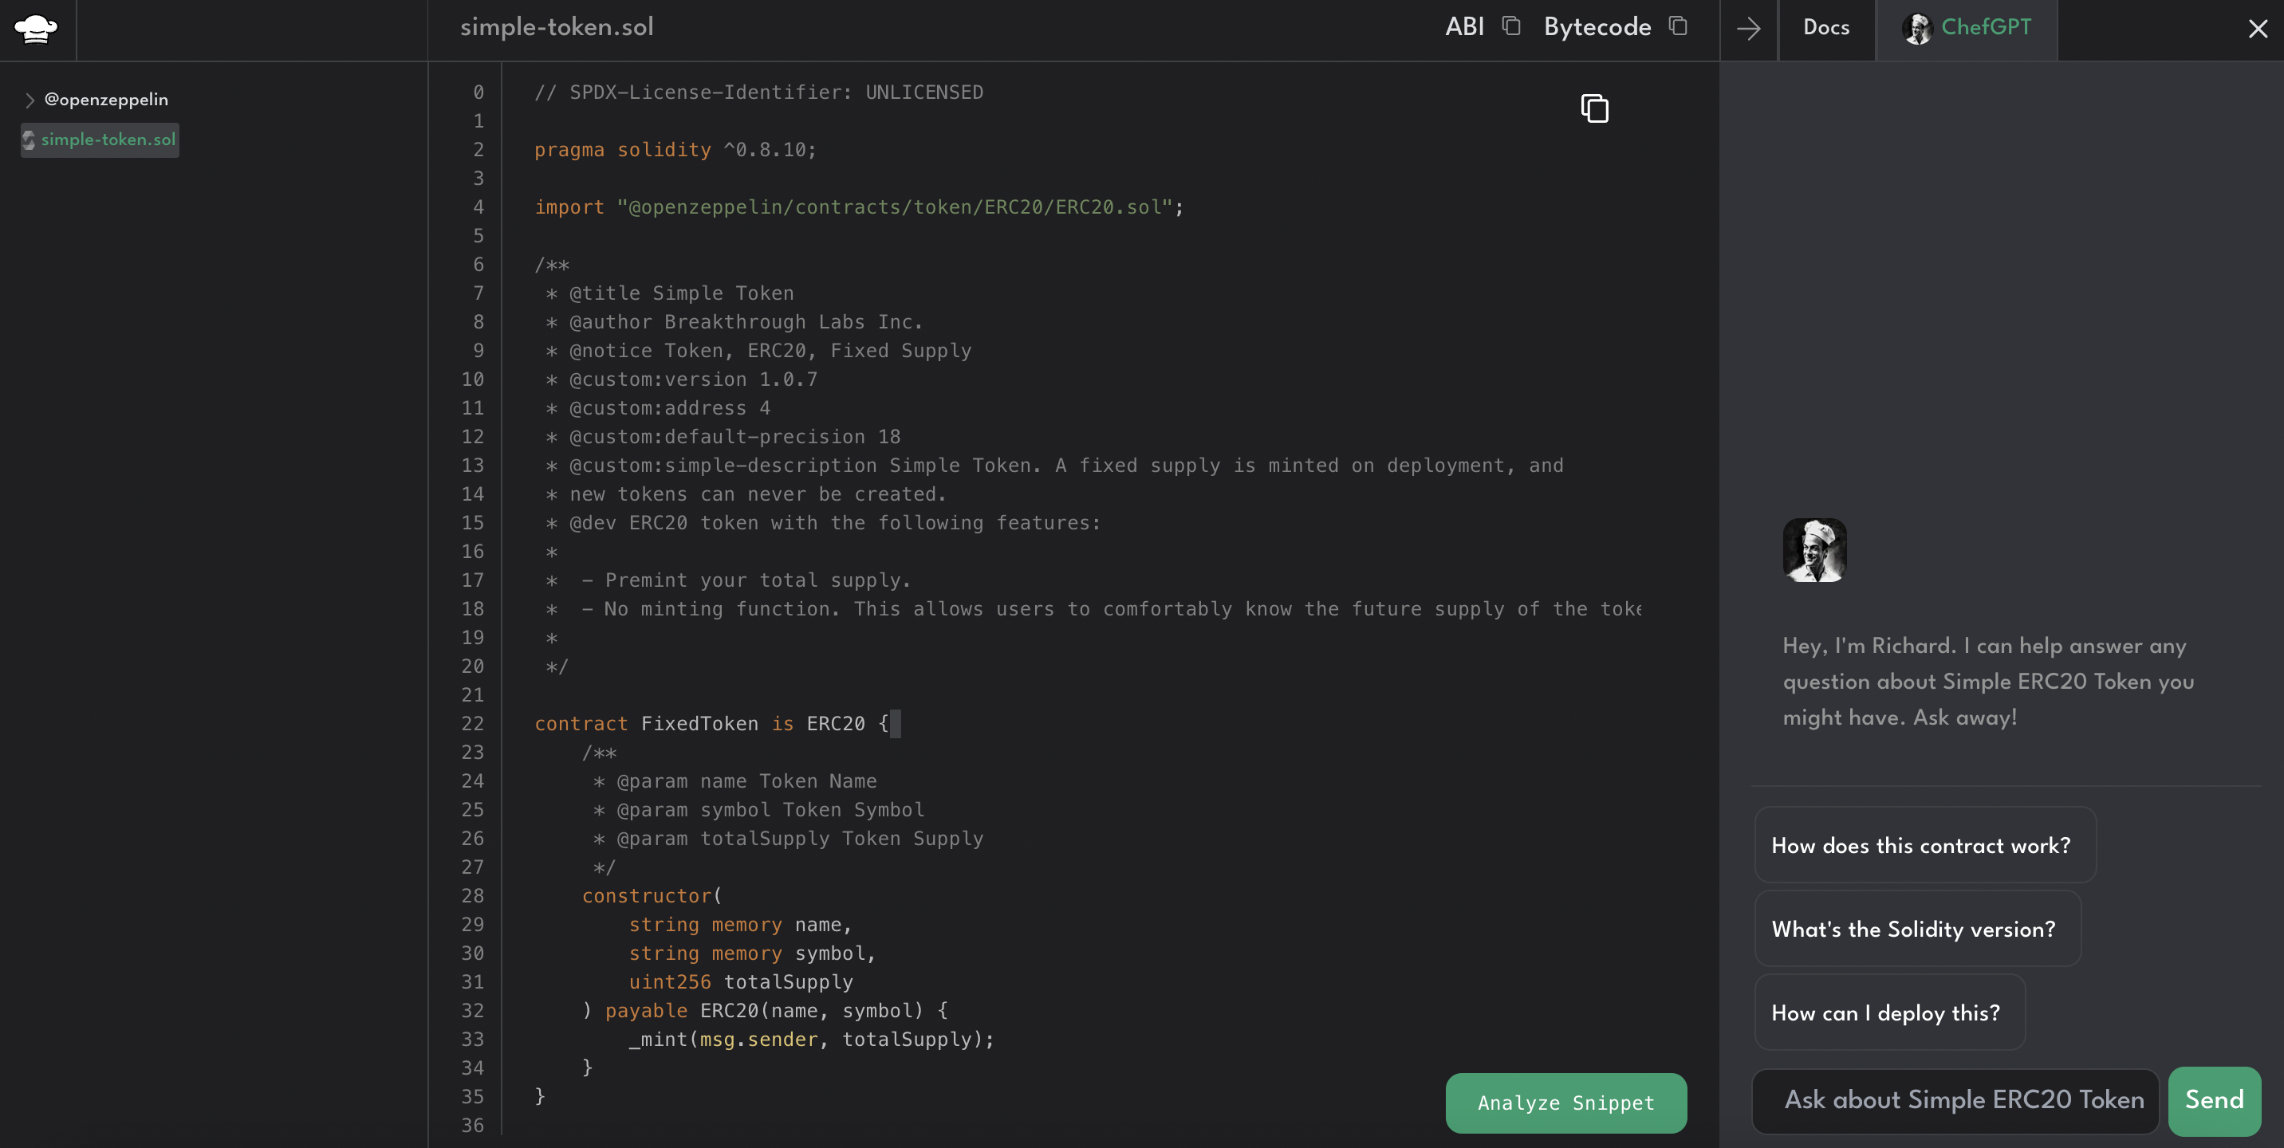
Task: Copy the ABI using its copy icon
Action: pos(1511,26)
